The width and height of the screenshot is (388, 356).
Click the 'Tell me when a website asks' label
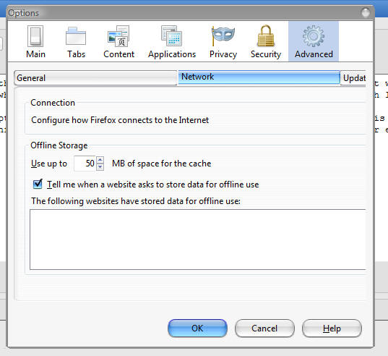tap(153, 185)
